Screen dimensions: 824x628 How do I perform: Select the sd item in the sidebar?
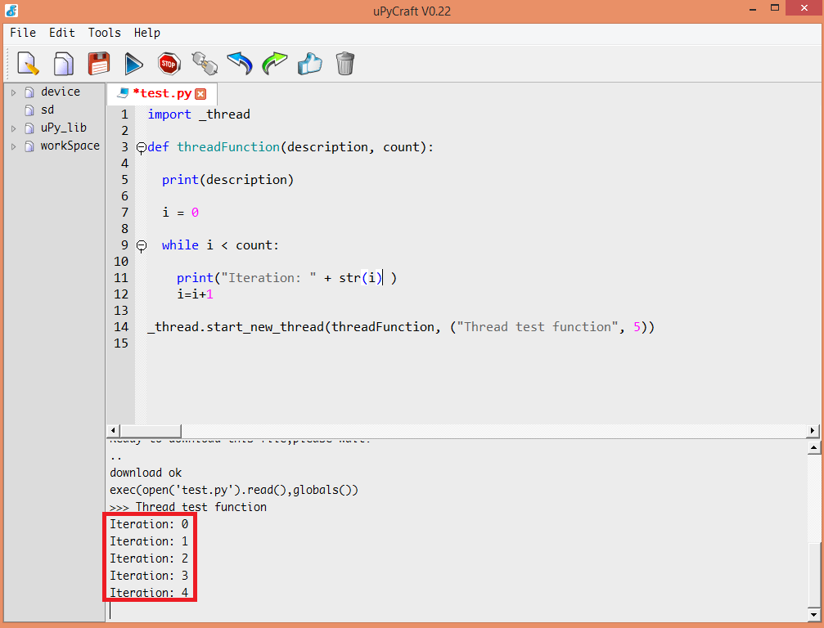(x=47, y=109)
